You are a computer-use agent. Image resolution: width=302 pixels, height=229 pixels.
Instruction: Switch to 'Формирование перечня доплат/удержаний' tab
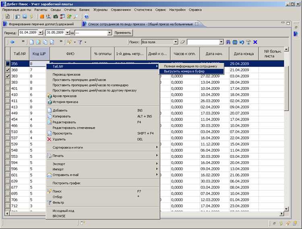41,24
